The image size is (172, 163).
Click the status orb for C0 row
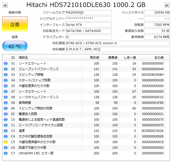[x=6, y=120]
